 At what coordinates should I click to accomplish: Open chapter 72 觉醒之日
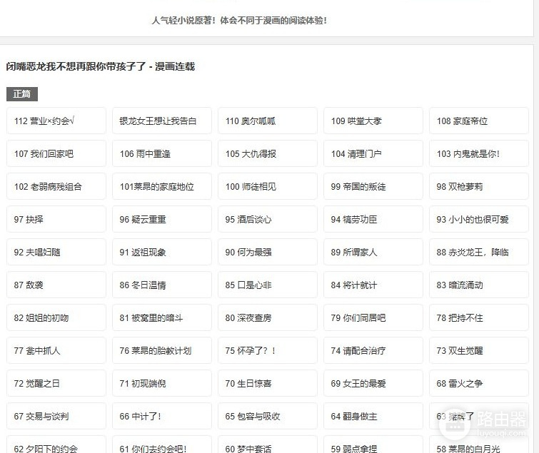[x=56, y=383]
